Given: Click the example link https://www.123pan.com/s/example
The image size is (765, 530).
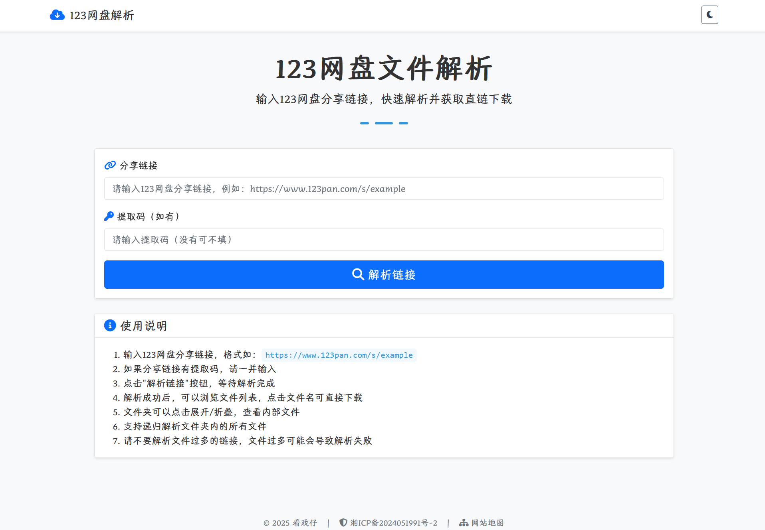Looking at the screenshot, I should 339,355.
